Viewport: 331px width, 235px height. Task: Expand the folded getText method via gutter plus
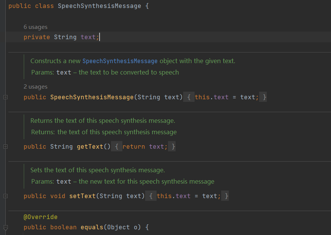(x=6, y=146)
